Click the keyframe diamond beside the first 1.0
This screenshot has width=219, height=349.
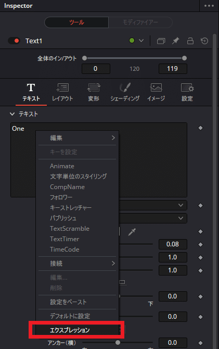point(201,257)
